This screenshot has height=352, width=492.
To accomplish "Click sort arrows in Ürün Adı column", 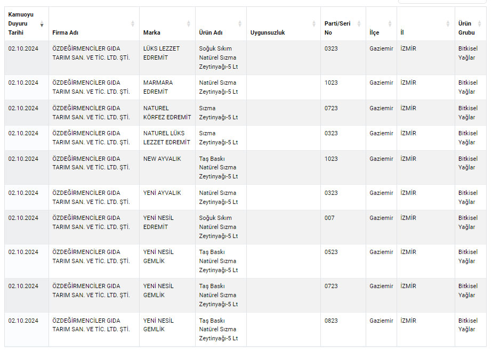I will (x=240, y=24).
